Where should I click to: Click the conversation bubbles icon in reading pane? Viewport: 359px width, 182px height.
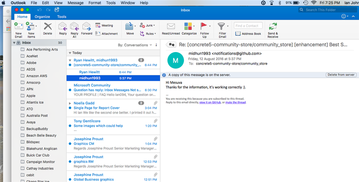[x=171, y=45]
